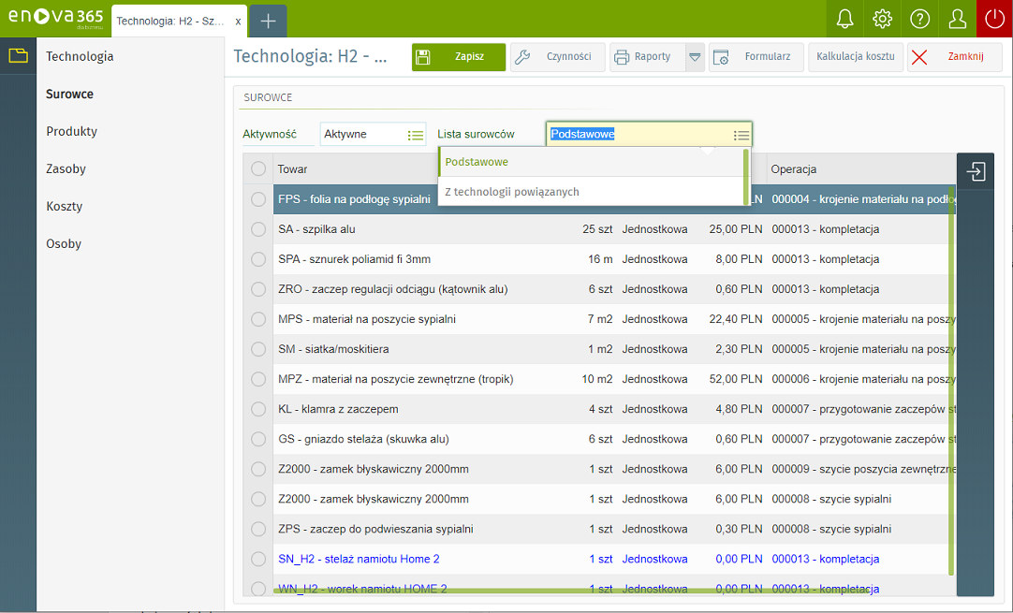Toggle the select-all circle in table header
The image size is (1013, 613).
[258, 168]
